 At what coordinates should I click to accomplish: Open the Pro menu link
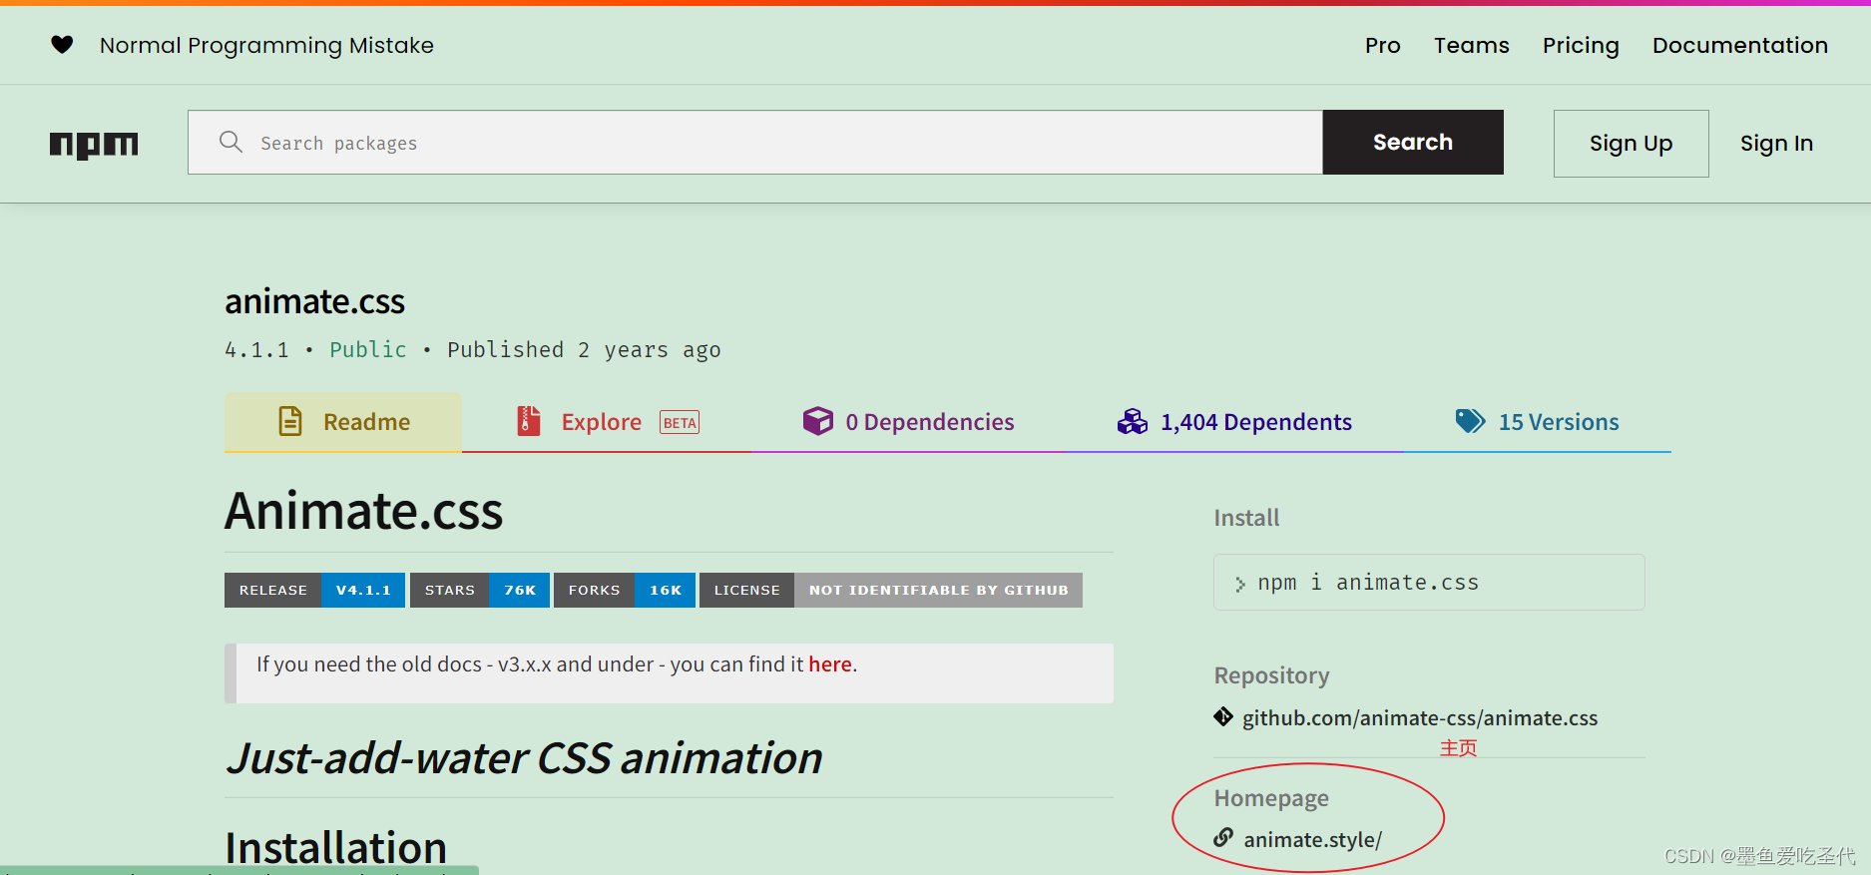coord(1383,45)
